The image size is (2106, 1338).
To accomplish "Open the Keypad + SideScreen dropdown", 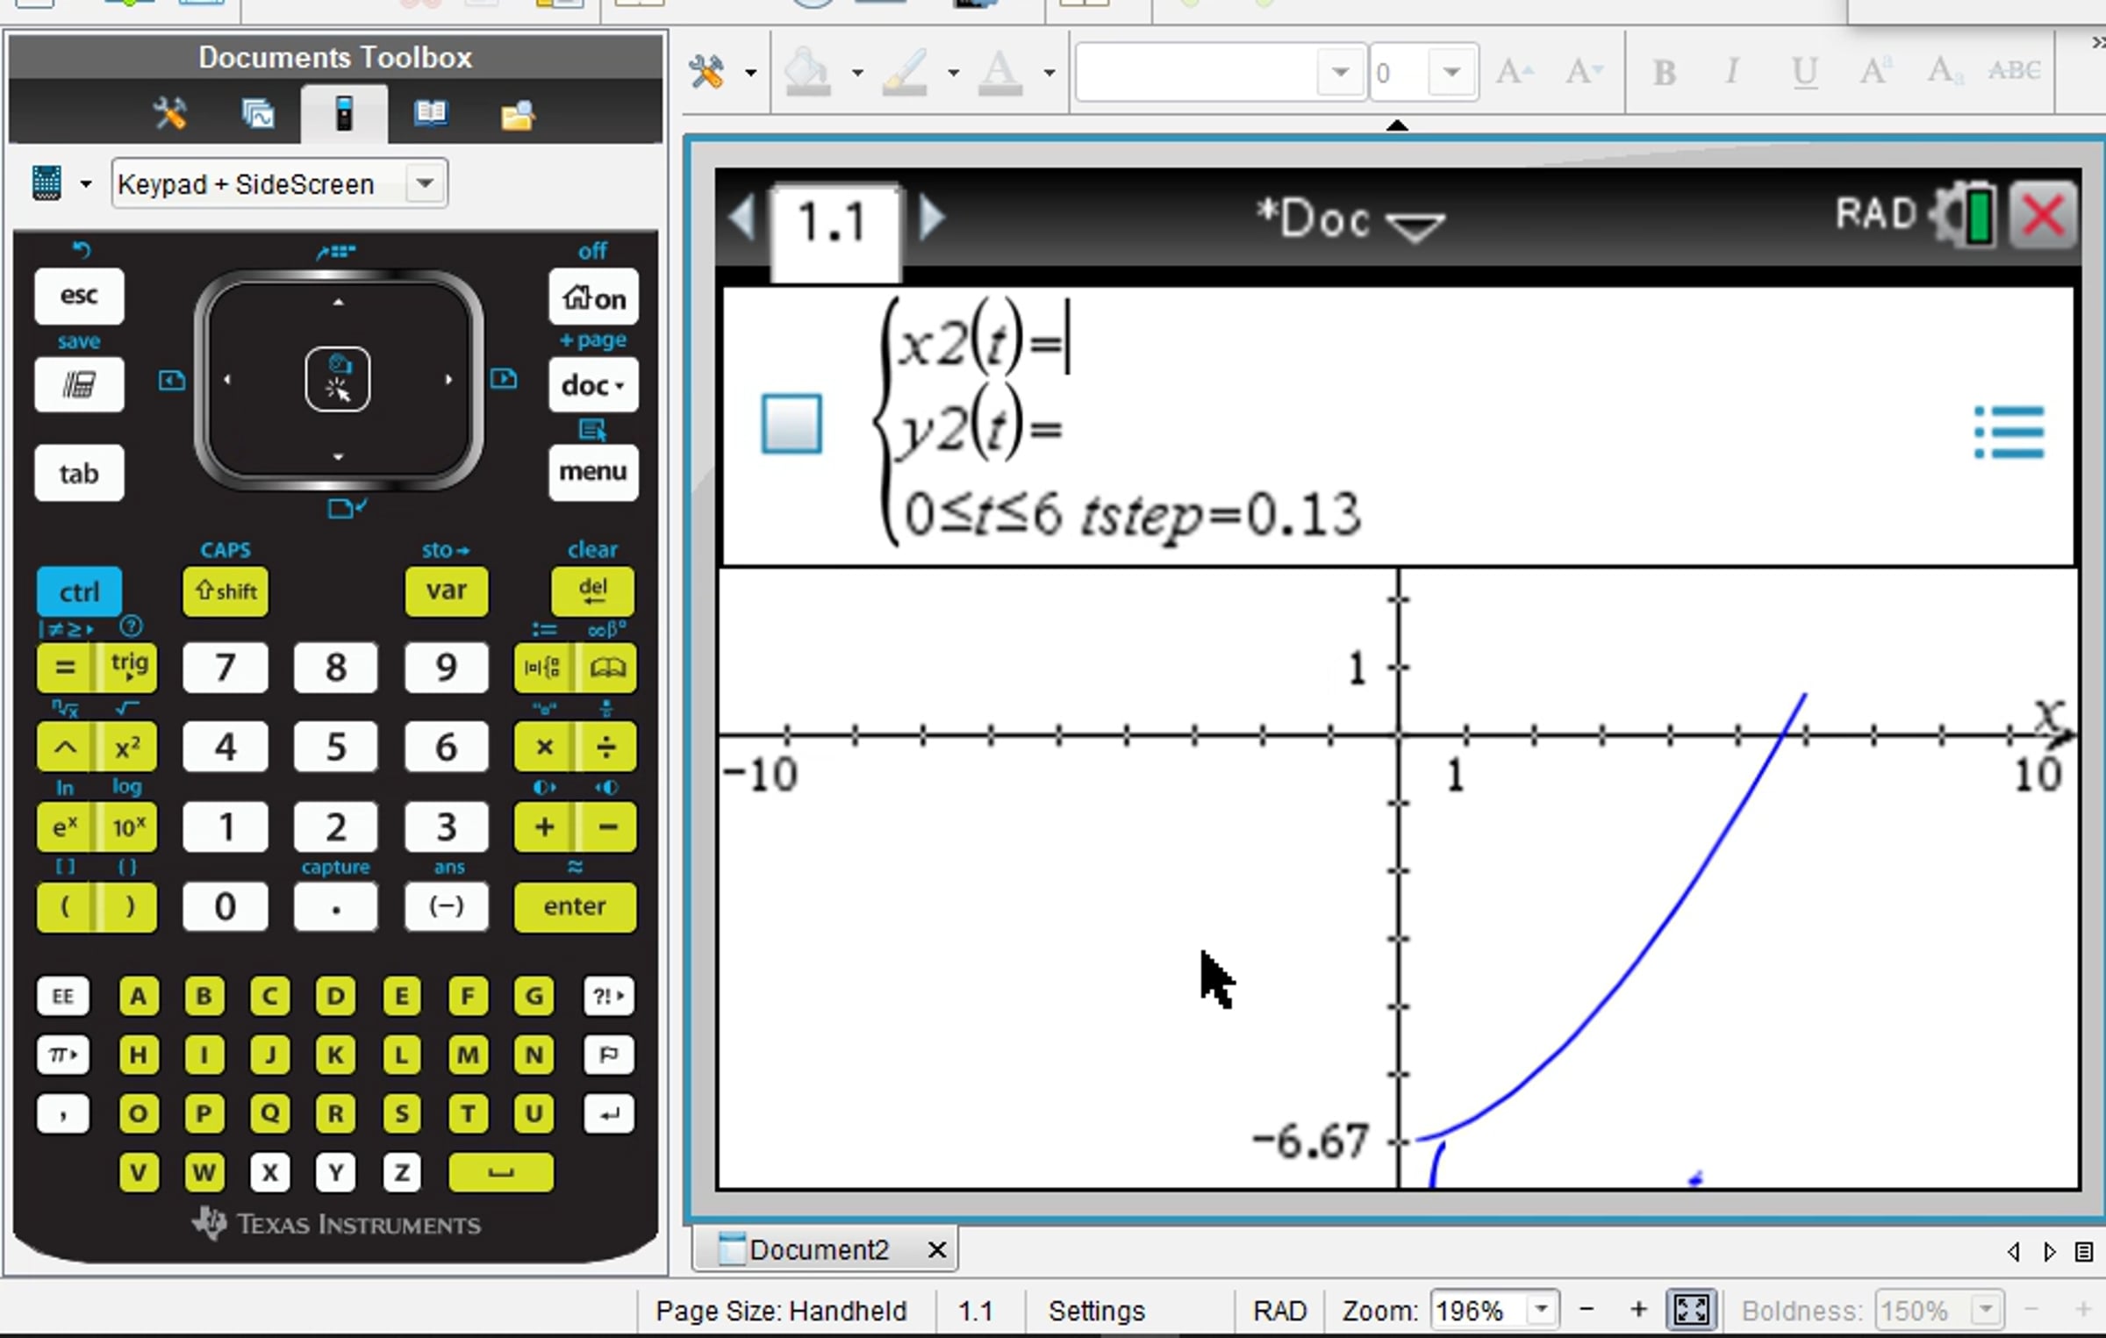I will [x=426, y=183].
